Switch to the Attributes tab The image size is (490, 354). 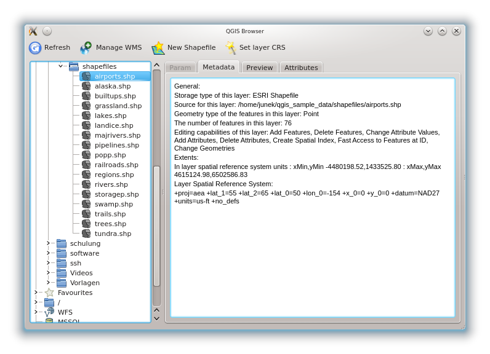point(301,68)
